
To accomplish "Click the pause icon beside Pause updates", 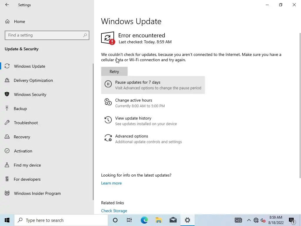I will pyautogui.click(x=108, y=84).
